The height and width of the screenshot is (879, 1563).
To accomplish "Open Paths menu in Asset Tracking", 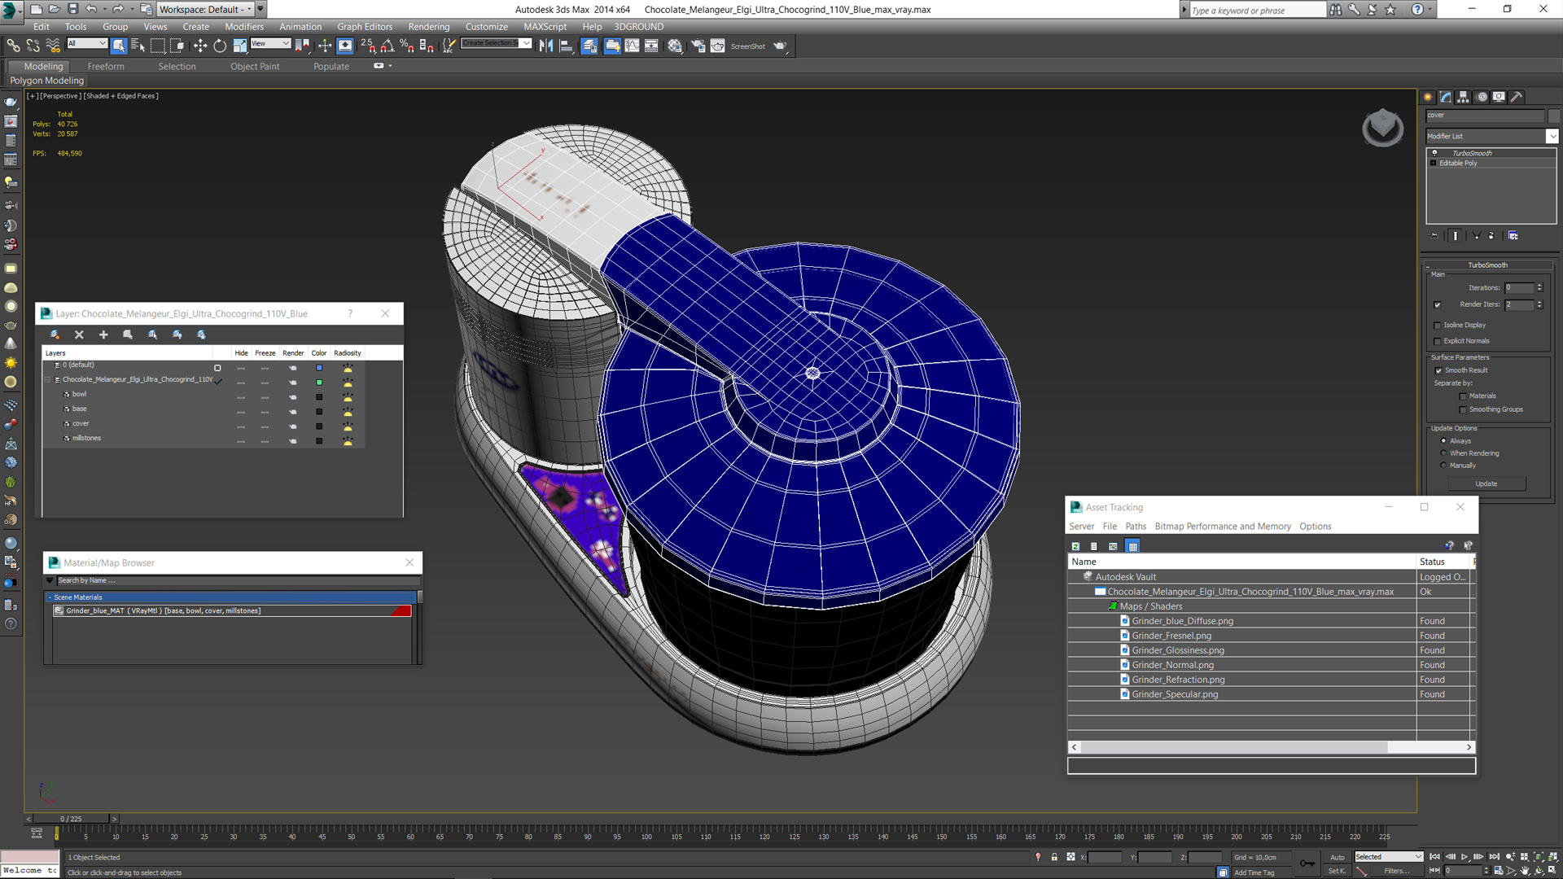I will pos(1136,527).
